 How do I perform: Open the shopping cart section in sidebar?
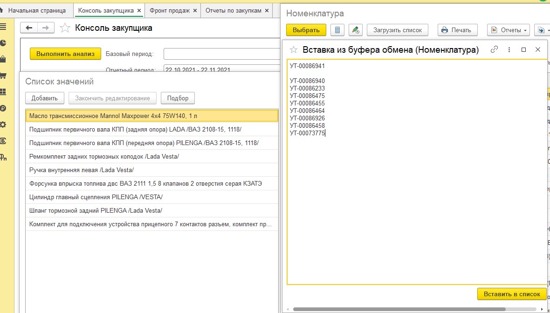(3, 76)
